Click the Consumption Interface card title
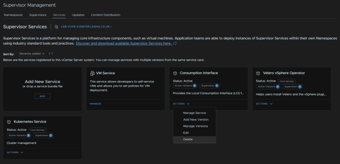 coord(199,73)
